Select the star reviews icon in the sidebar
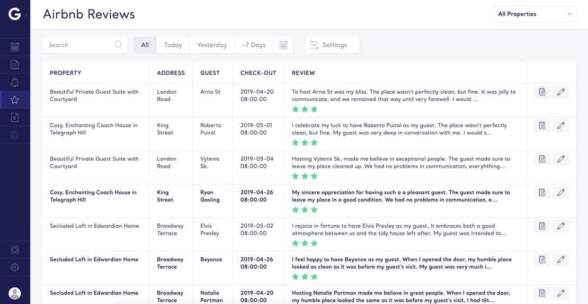 pyautogui.click(x=15, y=100)
